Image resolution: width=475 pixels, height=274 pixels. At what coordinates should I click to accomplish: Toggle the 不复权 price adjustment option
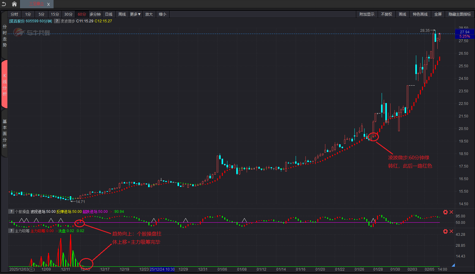(x=386, y=14)
